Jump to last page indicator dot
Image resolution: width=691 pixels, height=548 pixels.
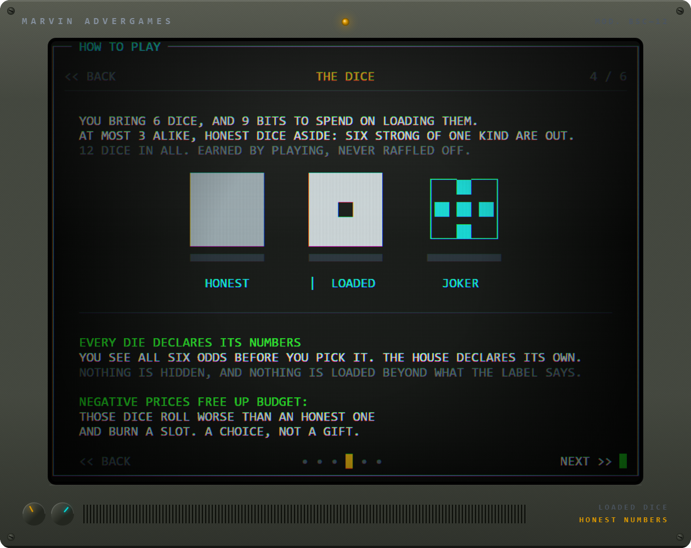379,461
